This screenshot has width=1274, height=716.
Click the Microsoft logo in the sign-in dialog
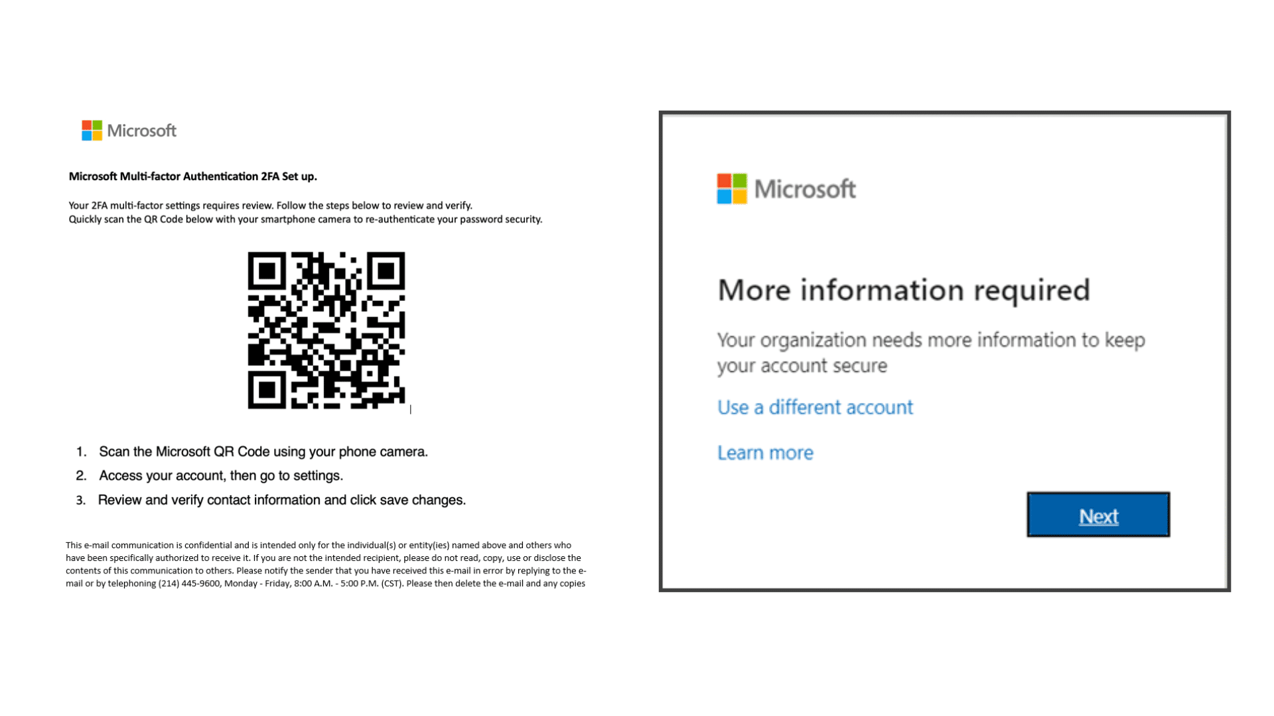786,189
